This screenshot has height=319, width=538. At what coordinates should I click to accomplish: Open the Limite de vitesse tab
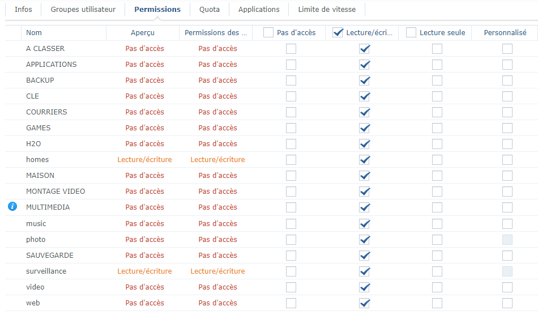click(327, 10)
